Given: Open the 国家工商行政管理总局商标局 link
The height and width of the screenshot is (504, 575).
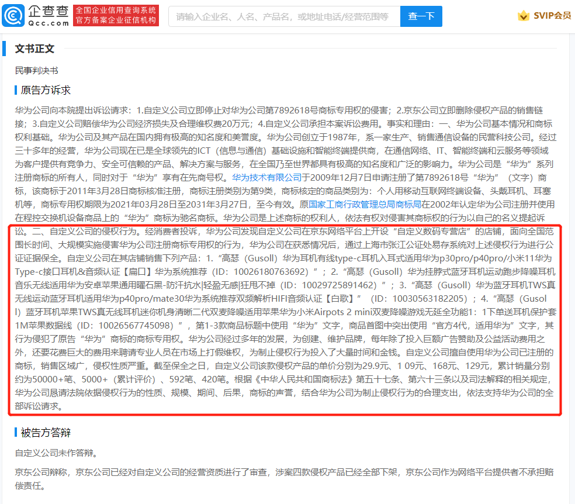Looking at the screenshot, I should 365,204.
